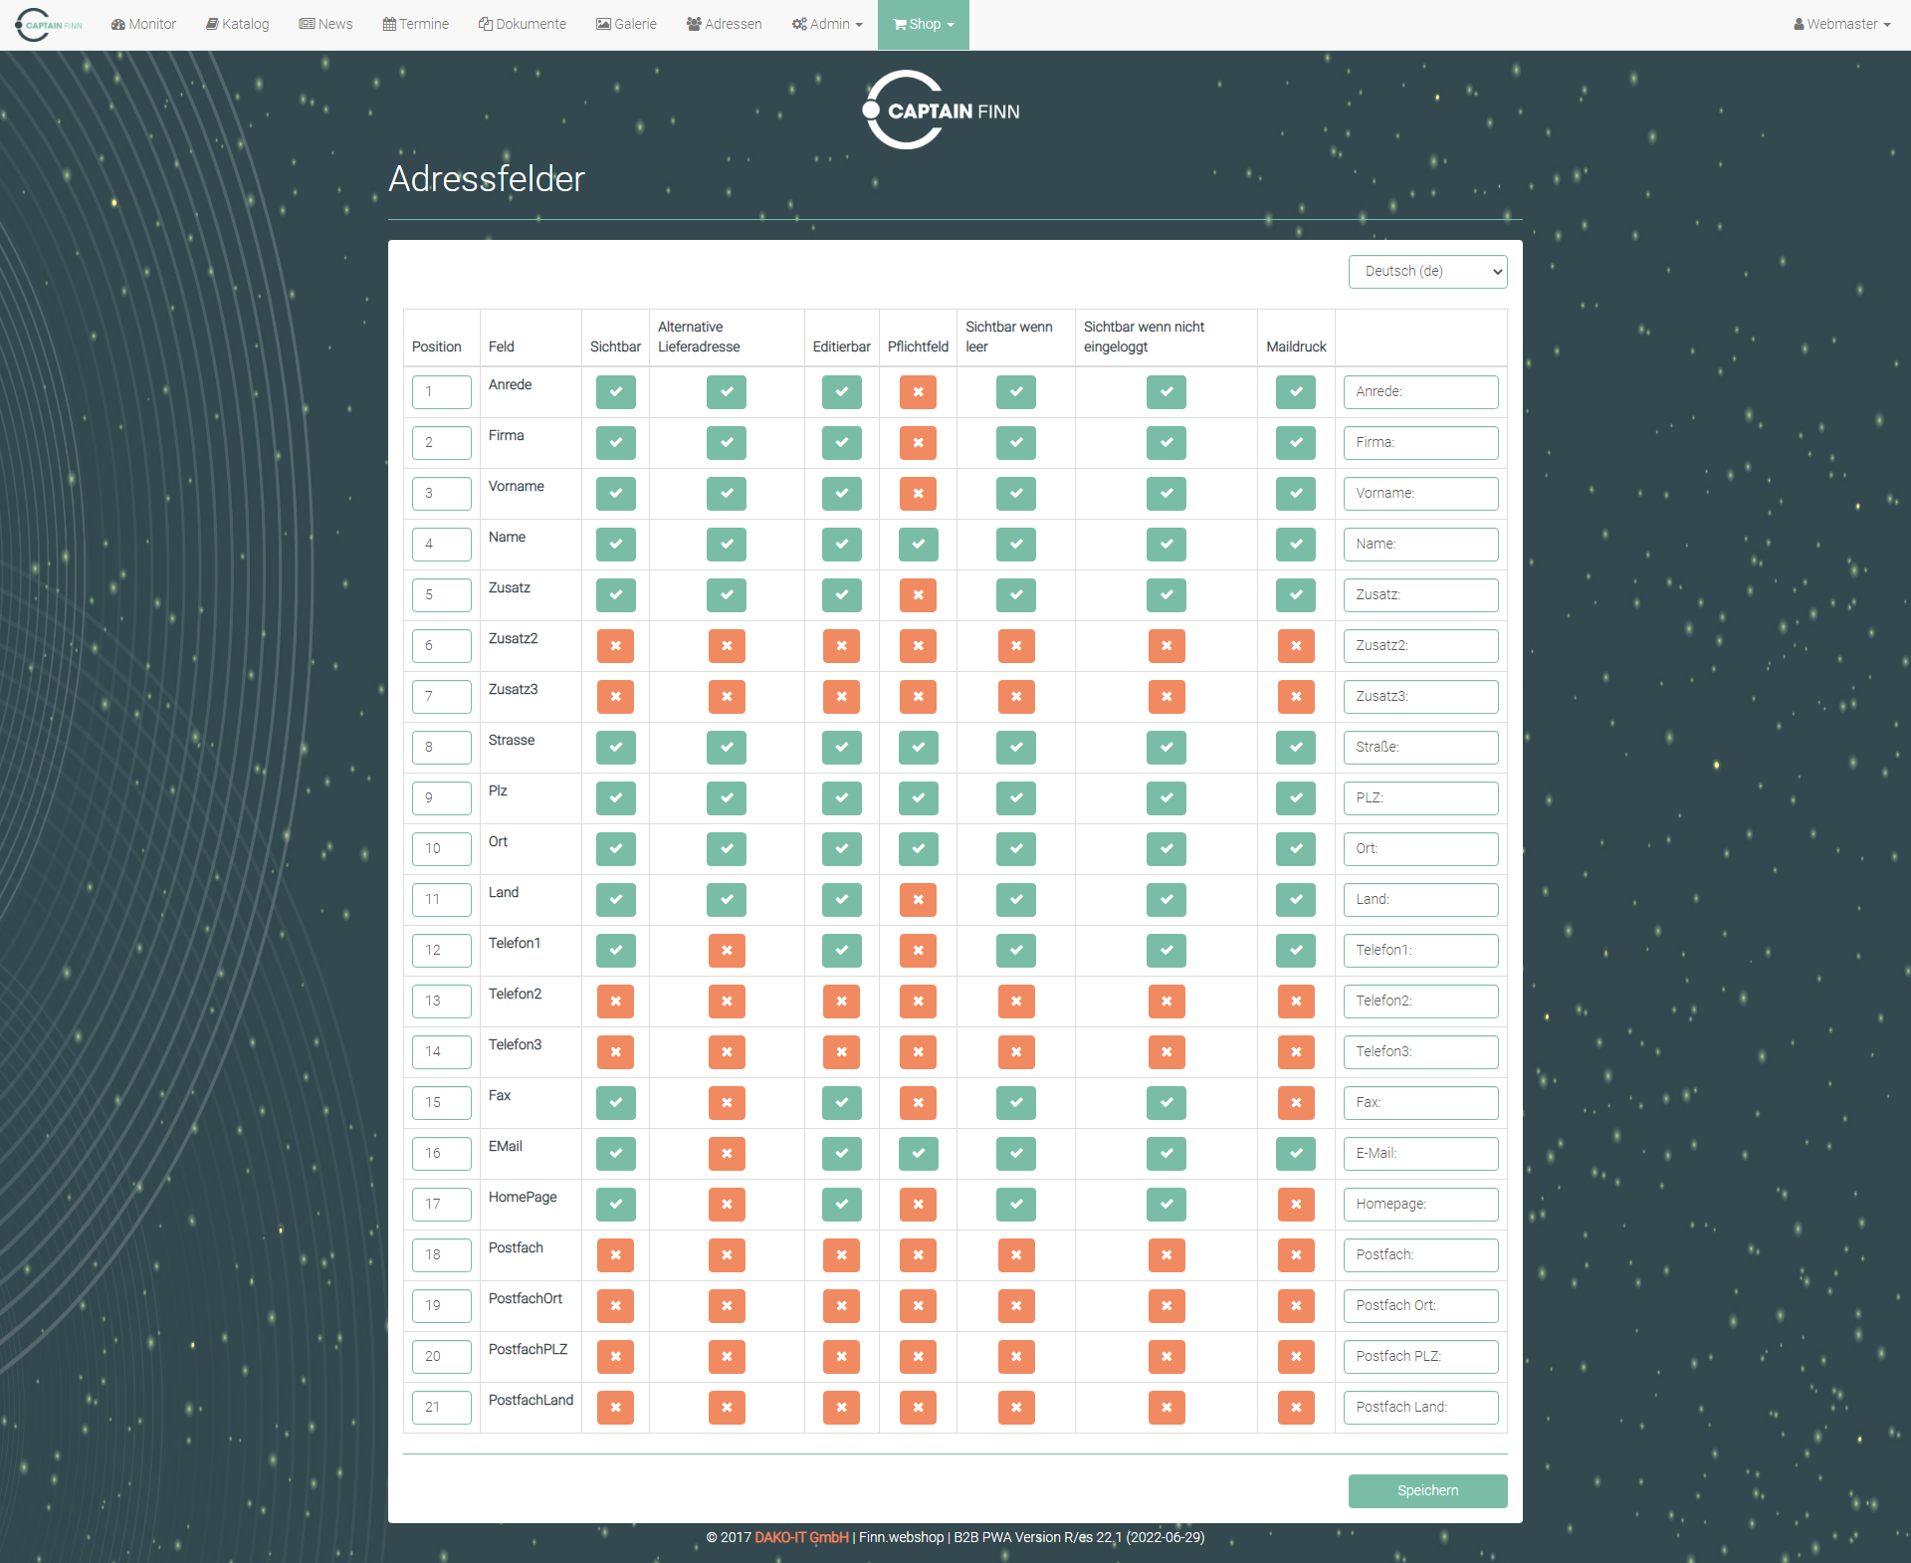Image resolution: width=1911 pixels, height=1563 pixels.
Task: Open Termine calendar icon link
Action: pos(415,24)
